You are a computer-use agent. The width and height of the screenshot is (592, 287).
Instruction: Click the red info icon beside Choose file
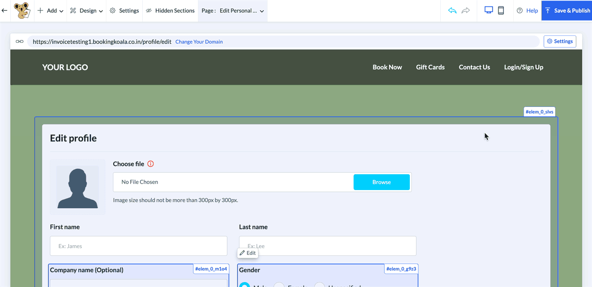(151, 164)
